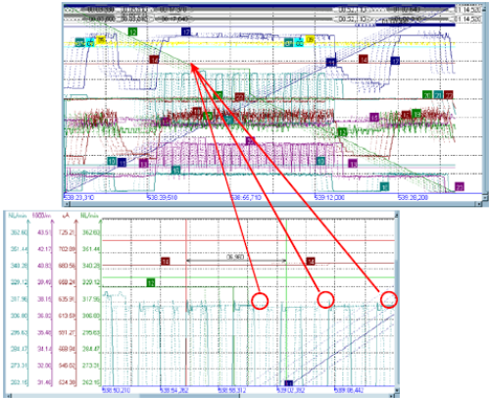Click upper chart vertical scrollbar down arrow
490x399 pixels.
click(485, 197)
